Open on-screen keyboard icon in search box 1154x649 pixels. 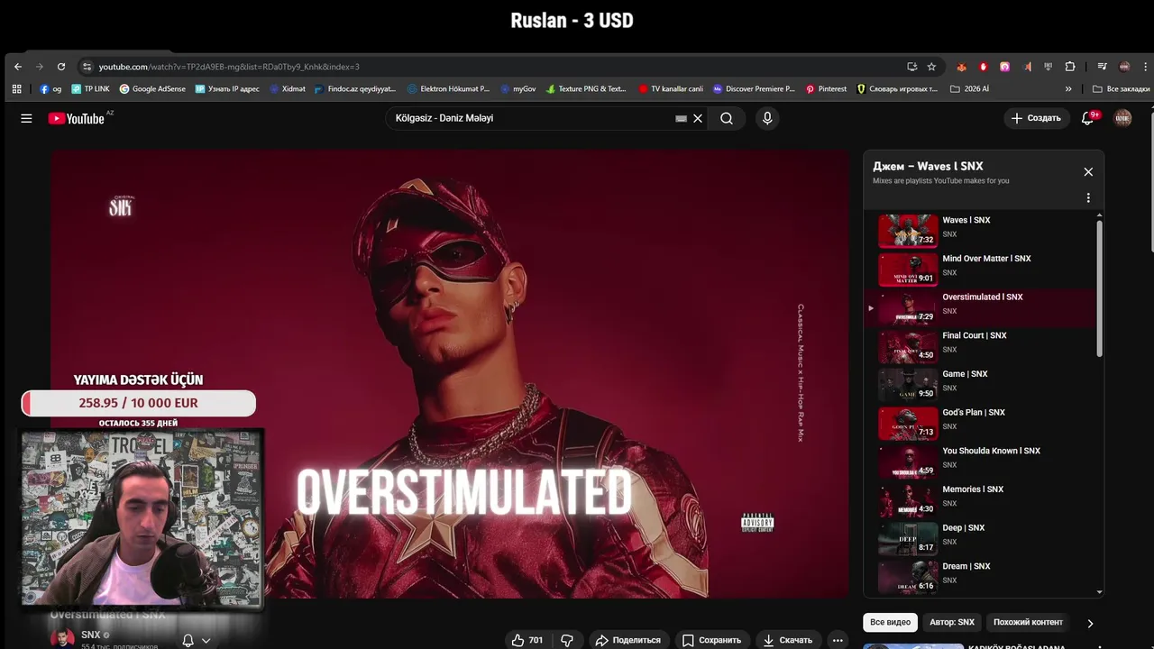pyautogui.click(x=682, y=118)
